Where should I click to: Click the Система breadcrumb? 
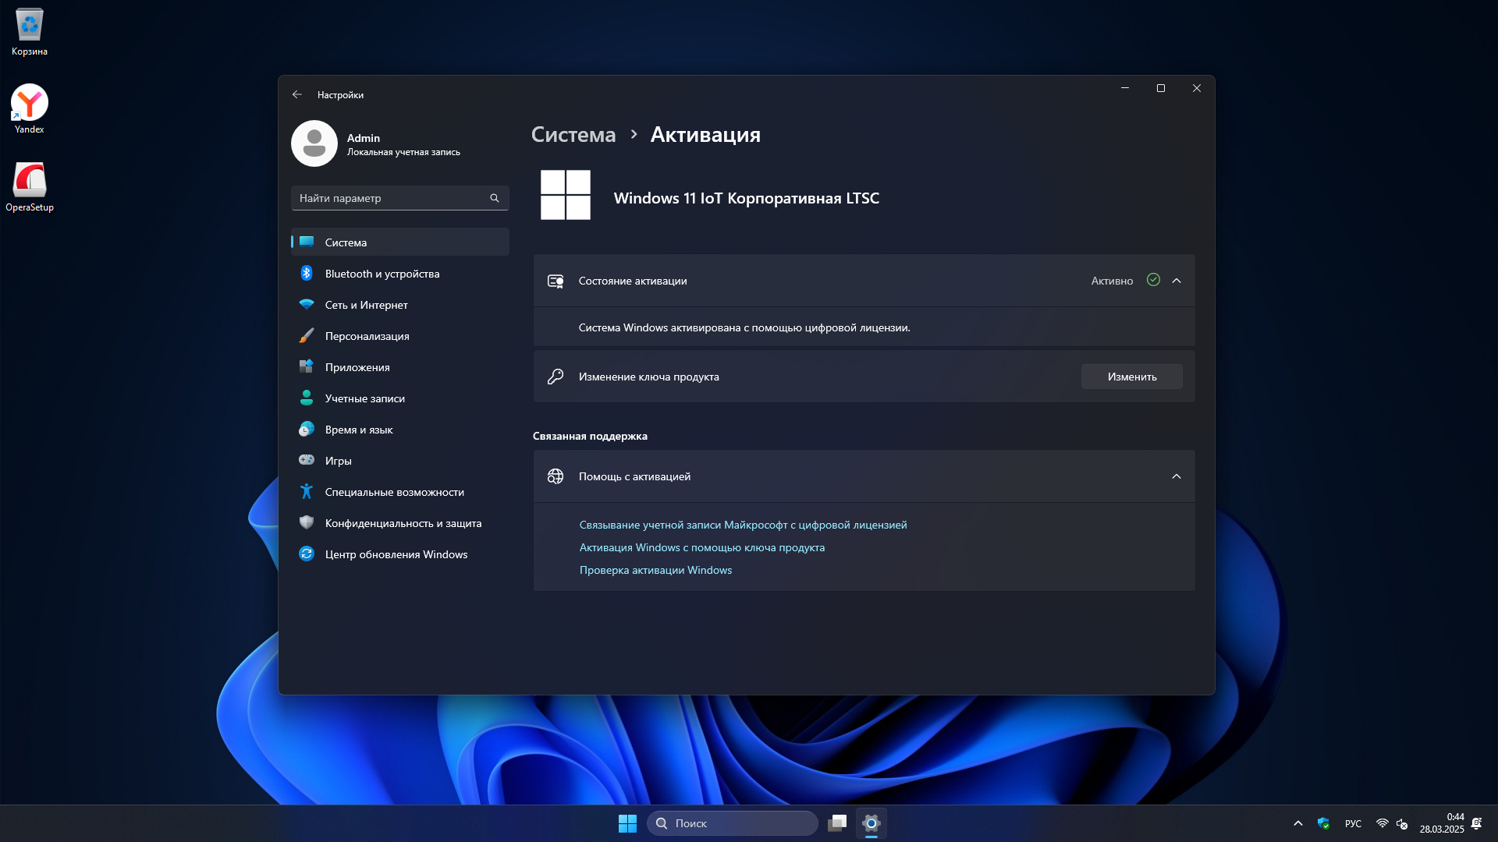coord(573,135)
